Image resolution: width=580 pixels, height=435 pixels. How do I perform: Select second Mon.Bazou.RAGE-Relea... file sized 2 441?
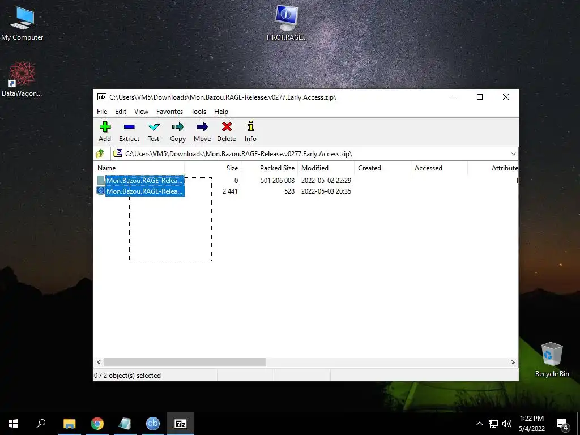[144, 191]
